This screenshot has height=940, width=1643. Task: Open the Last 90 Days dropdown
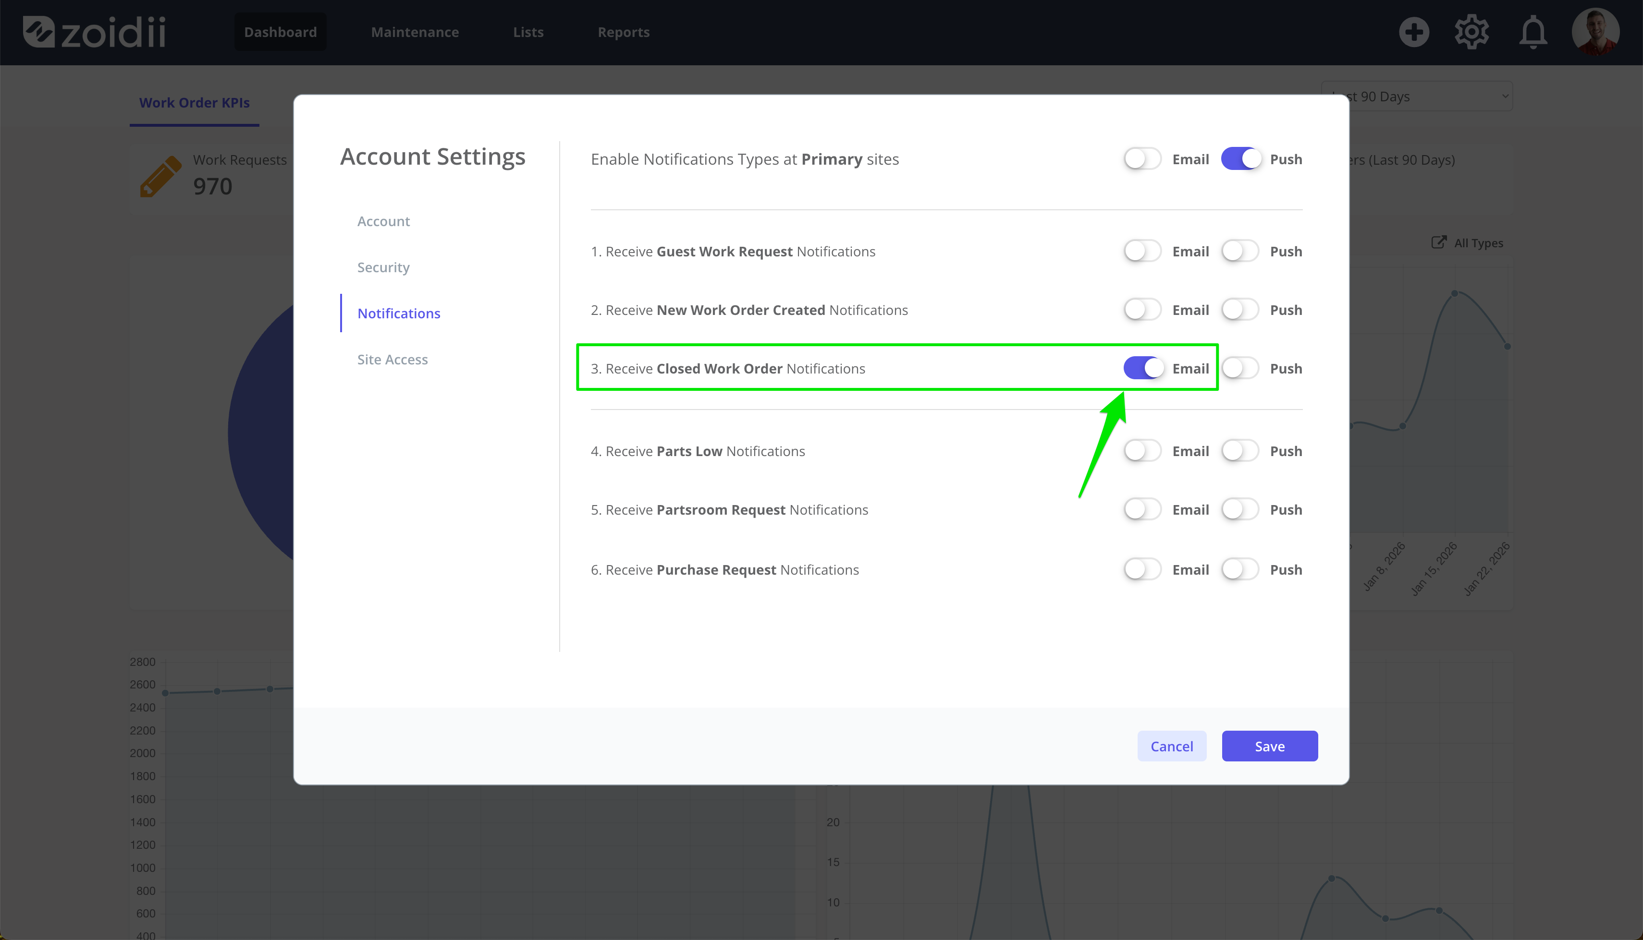coord(1416,96)
